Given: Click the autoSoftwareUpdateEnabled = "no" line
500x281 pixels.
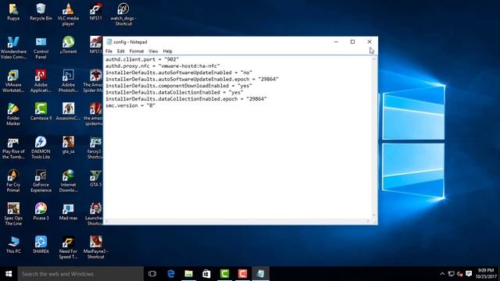Looking at the screenshot, I should pyautogui.click(x=179, y=73).
